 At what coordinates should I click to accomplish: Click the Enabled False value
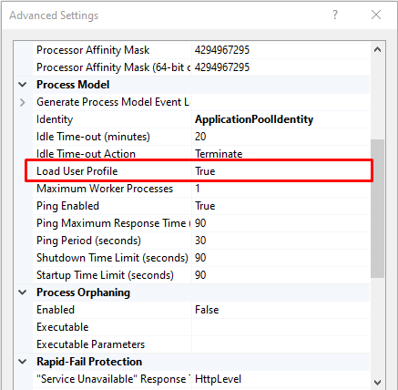click(x=207, y=310)
